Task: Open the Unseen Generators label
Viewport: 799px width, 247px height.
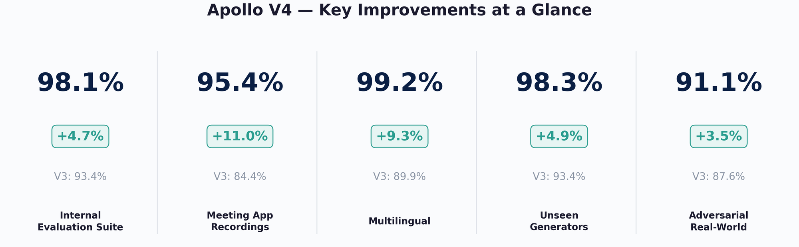Action: [x=559, y=221]
